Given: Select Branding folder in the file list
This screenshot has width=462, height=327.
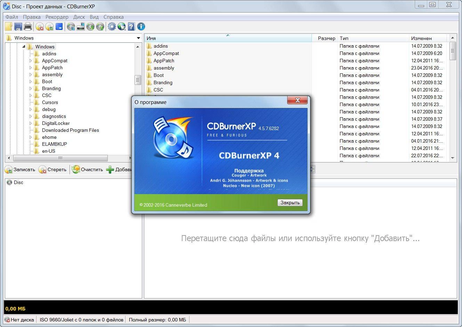Looking at the screenshot, I should tap(163, 82).
